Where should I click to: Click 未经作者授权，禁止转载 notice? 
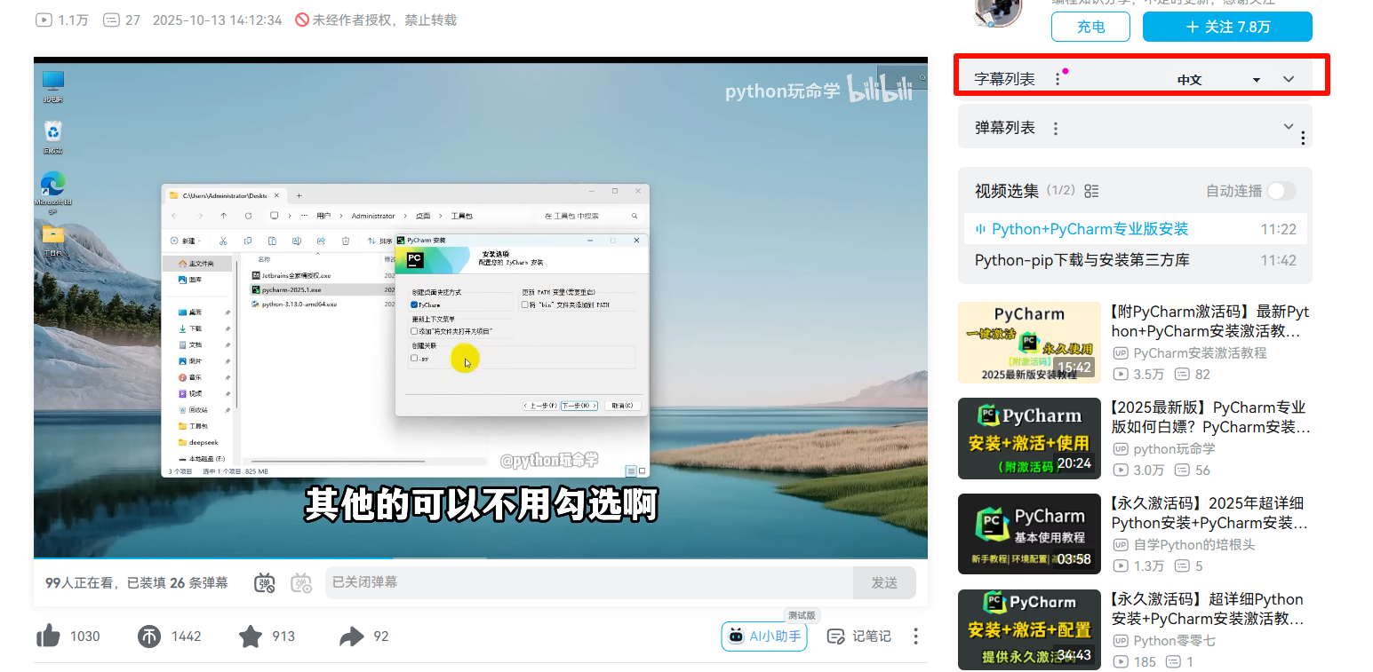[x=385, y=20]
